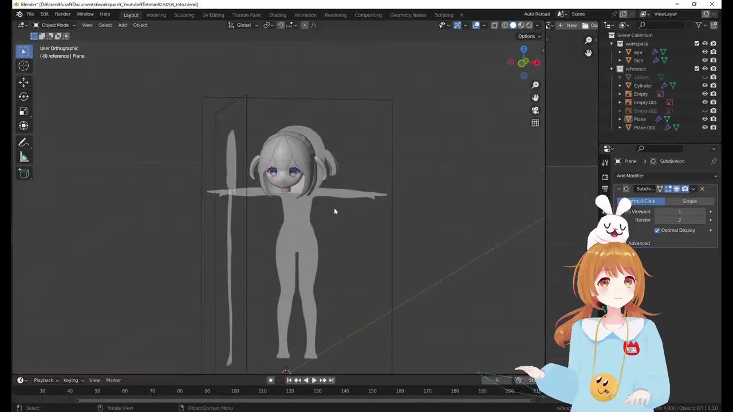Open the timeline Playback popover

click(x=46, y=380)
